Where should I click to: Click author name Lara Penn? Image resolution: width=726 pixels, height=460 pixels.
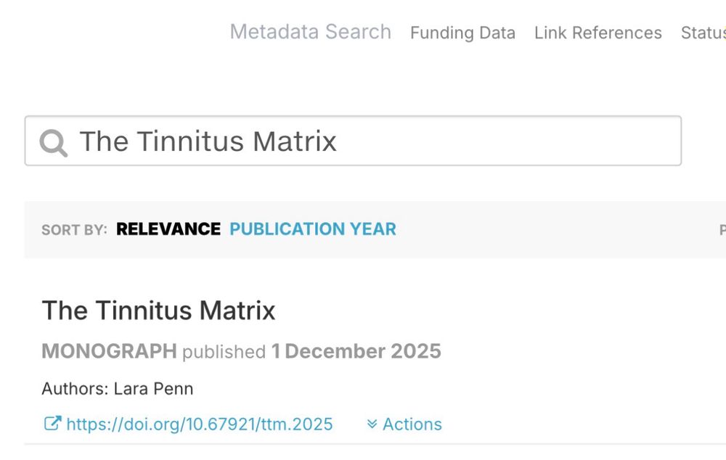coord(153,389)
